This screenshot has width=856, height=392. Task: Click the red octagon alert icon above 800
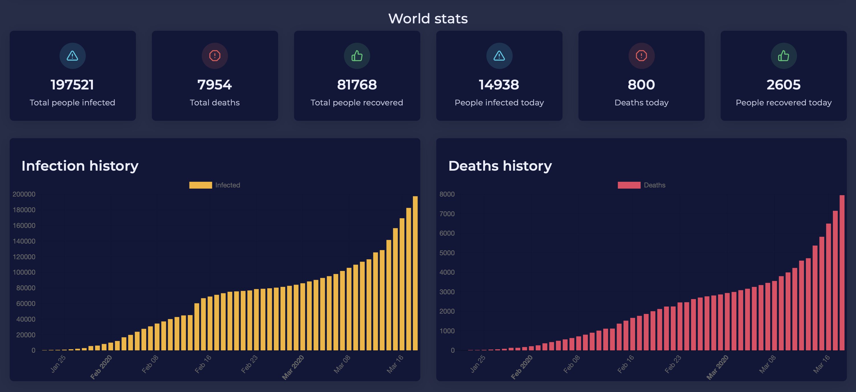click(x=641, y=56)
